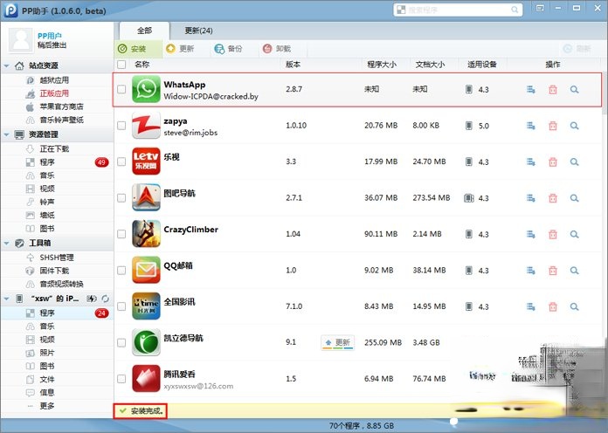Screen dimensions: 608x433
Task: Click the 图吧导航 app icon
Action: click(146, 197)
